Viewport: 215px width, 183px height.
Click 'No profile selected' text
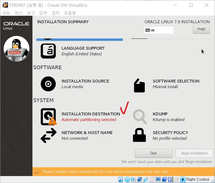click(170, 138)
